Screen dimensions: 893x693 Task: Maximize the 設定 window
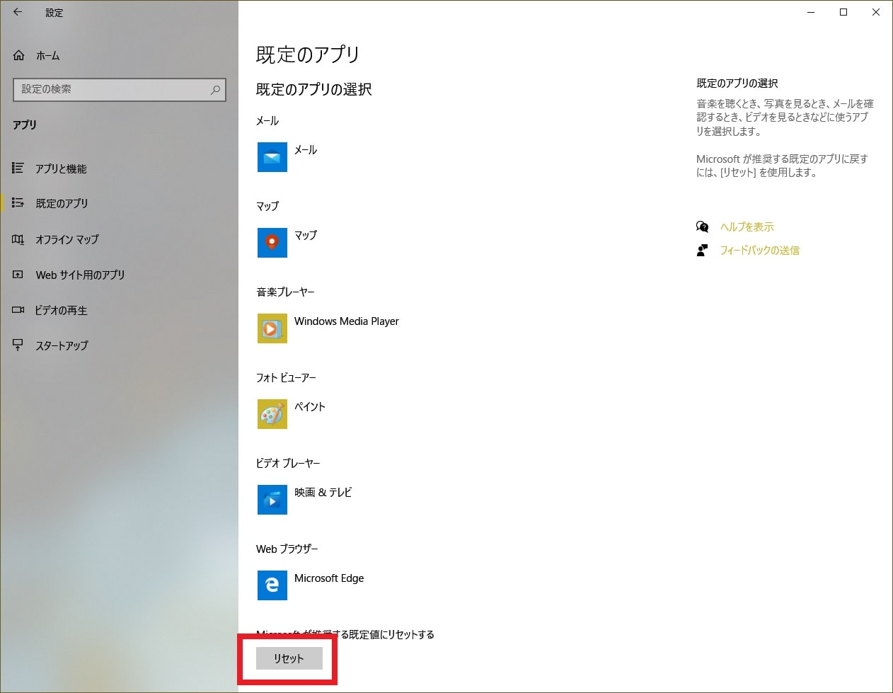(843, 12)
